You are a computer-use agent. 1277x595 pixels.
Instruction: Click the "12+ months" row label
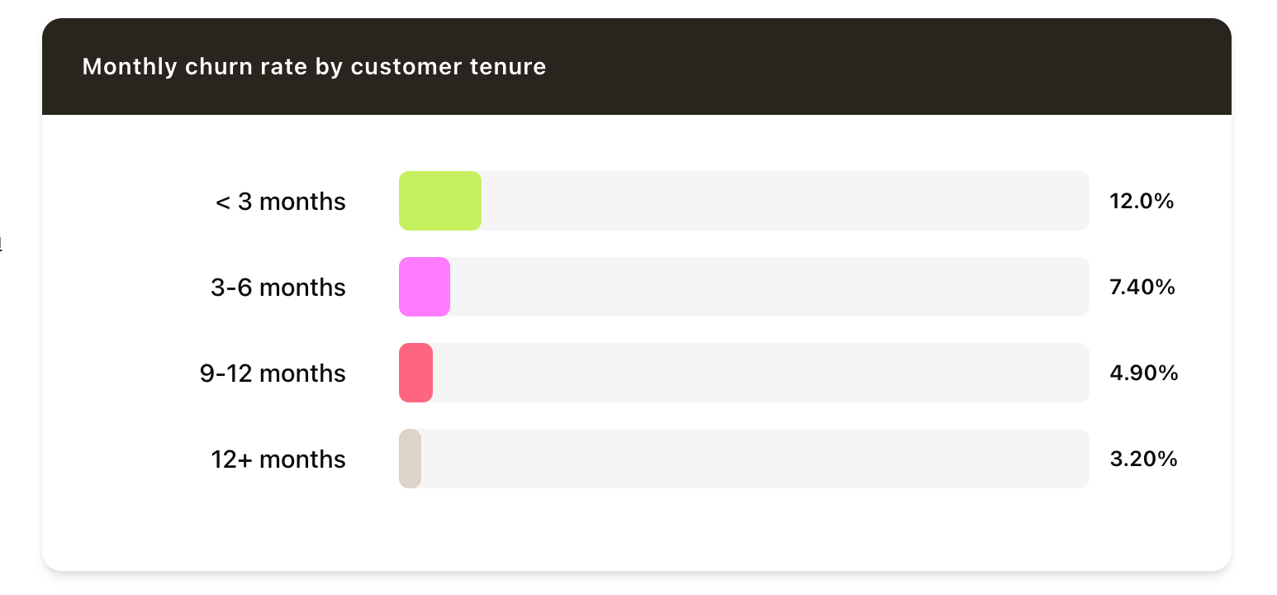point(278,459)
